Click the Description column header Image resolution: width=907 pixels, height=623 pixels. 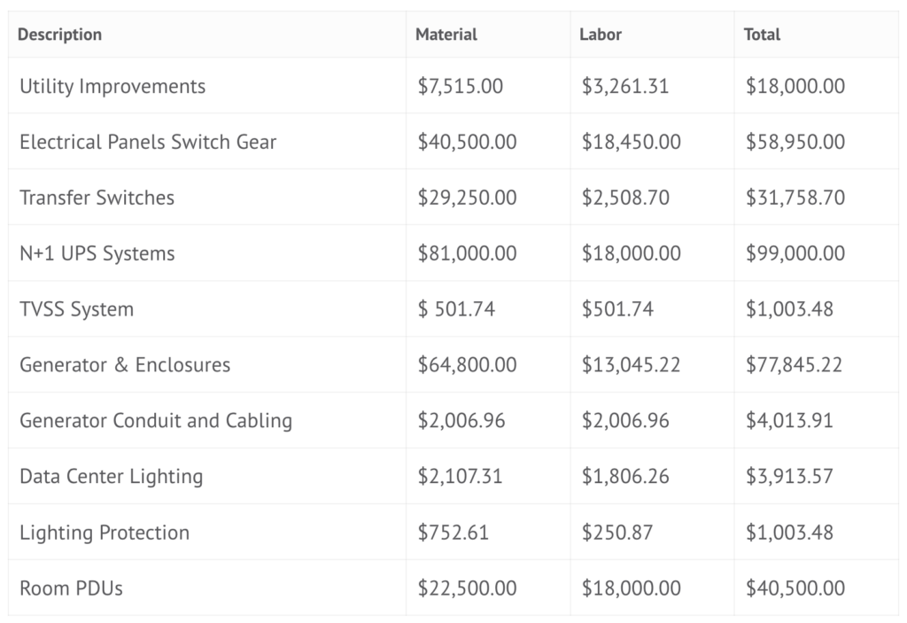click(59, 35)
